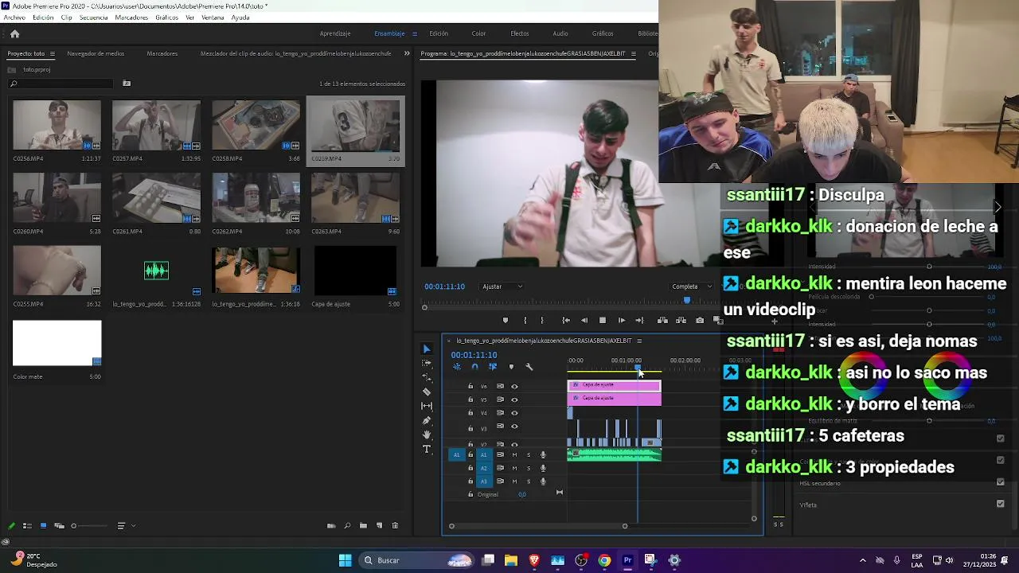Toggle timeline snapping magnet icon
This screenshot has height=573, width=1019.
coord(474,367)
